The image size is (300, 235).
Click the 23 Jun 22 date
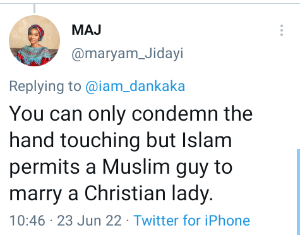(x=89, y=220)
